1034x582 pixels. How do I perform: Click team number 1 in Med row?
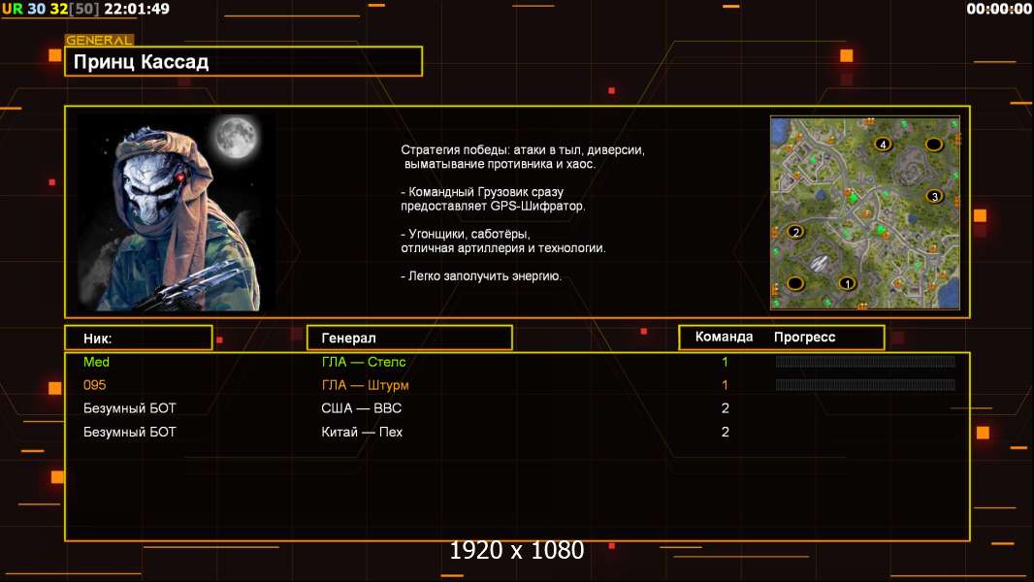pyautogui.click(x=725, y=362)
